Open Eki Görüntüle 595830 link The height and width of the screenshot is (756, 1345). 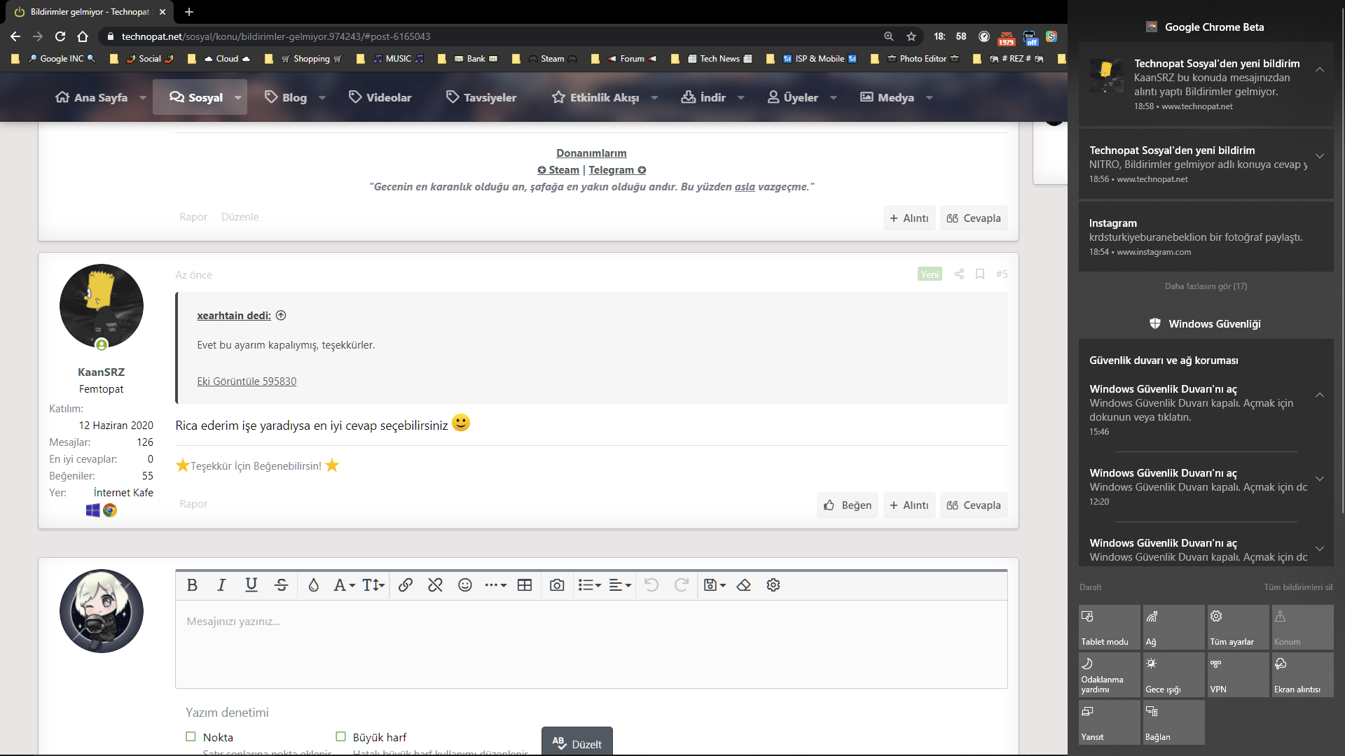pyautogui.click(x=247, y=381)
